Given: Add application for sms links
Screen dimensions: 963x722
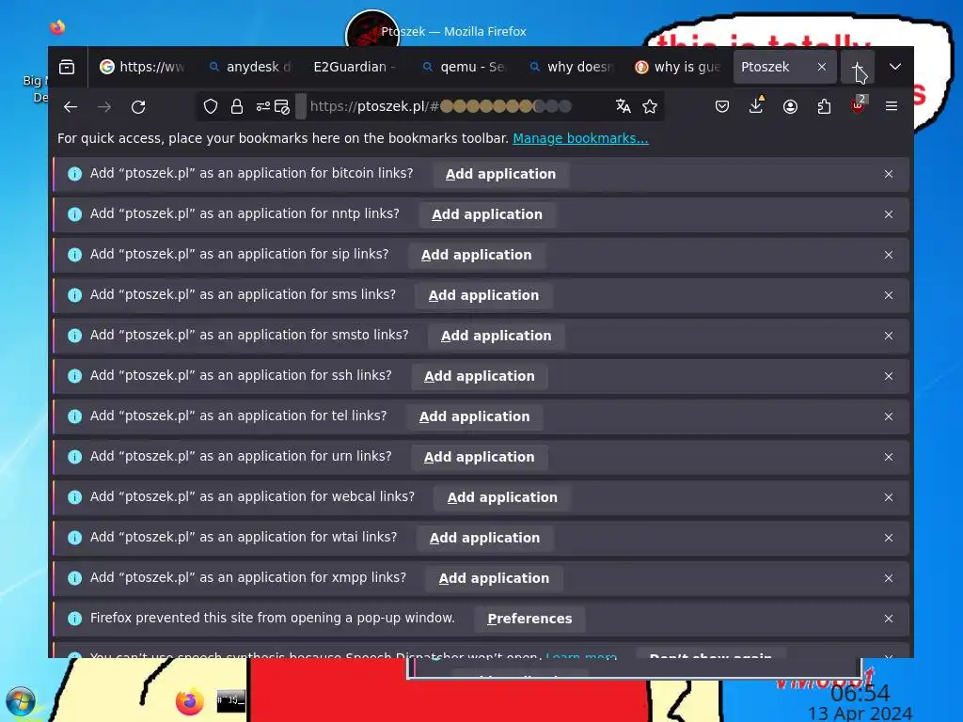Looking at the screenshot, I should click(484, 295).
